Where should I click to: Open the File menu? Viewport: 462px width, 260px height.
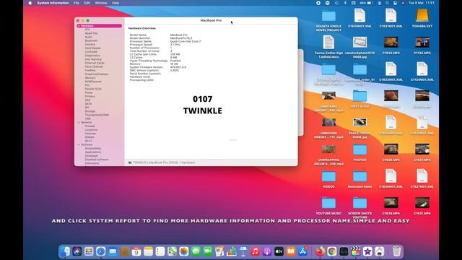pyautogui.click(x=77, y=3)
